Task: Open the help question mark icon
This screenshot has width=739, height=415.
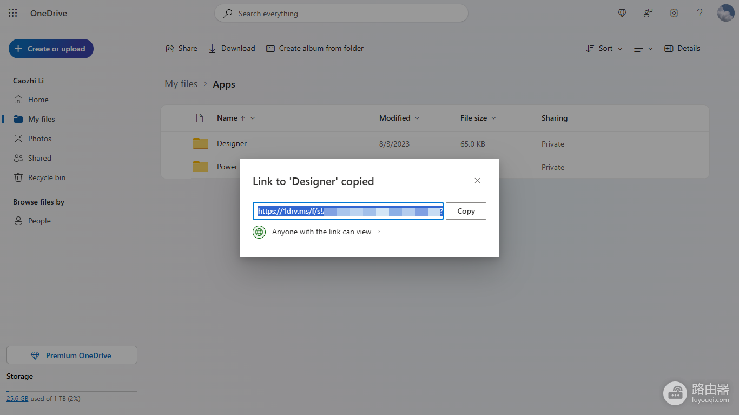Action: point(700,14)
